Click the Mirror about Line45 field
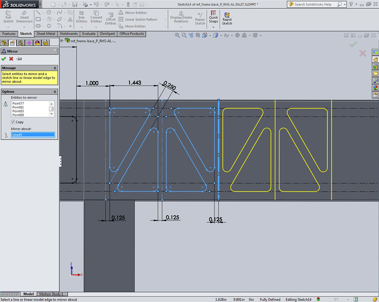This screenshot has height=302, width=379. [33, 135]
